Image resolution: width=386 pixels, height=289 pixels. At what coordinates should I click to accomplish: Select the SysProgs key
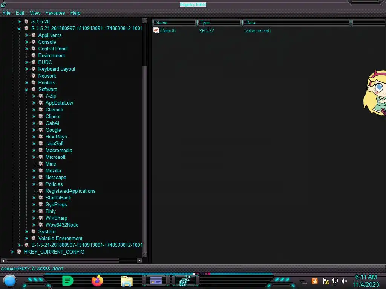pos(56,204)
